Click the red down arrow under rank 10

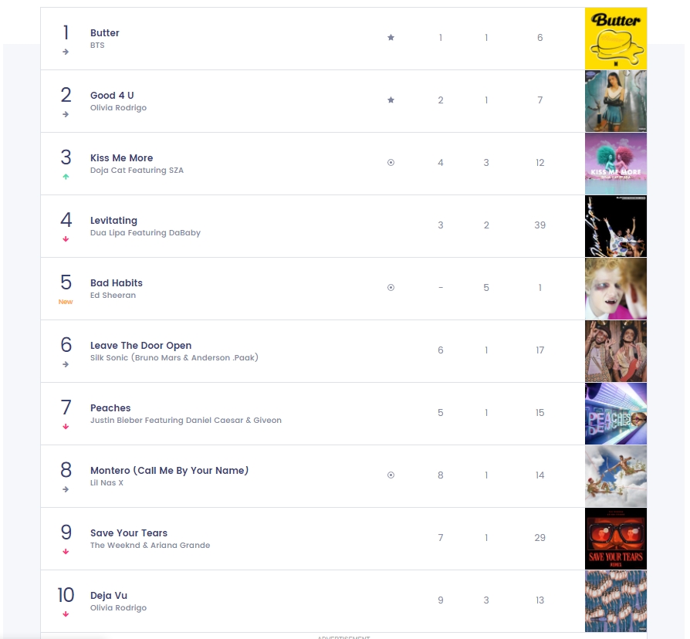click(x=66, y=614)
